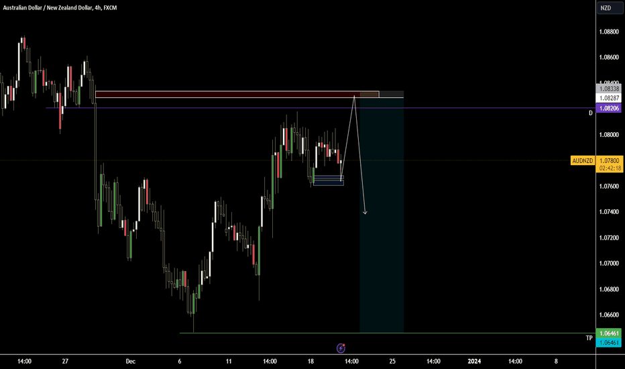Click the cyan 1.06461 take-profit label
Screen dimensions: 625x369
pyautogui.click(x=609, y=342)
